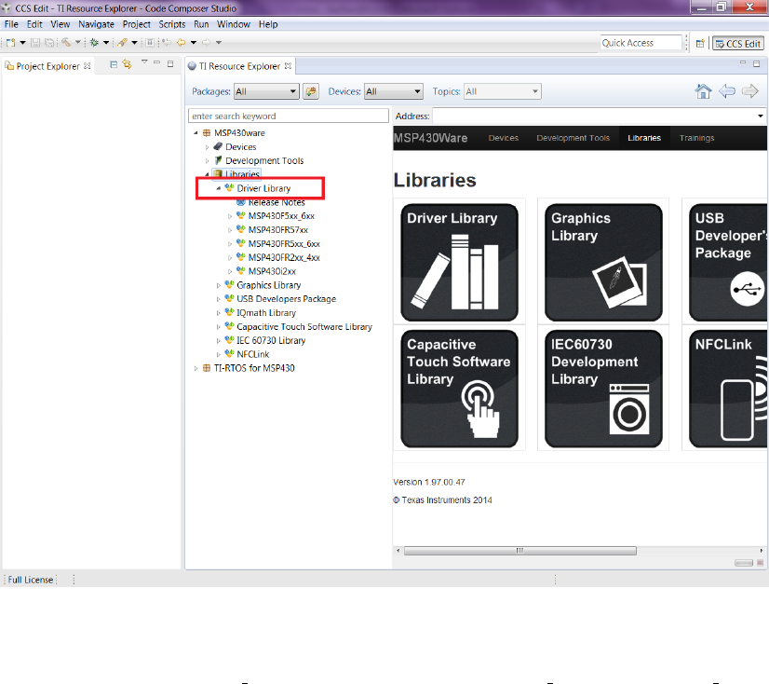Open the Run menu

coord(201,24)
